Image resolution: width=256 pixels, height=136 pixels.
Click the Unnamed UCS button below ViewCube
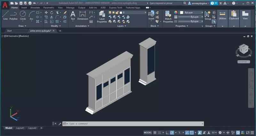point(244,62)
